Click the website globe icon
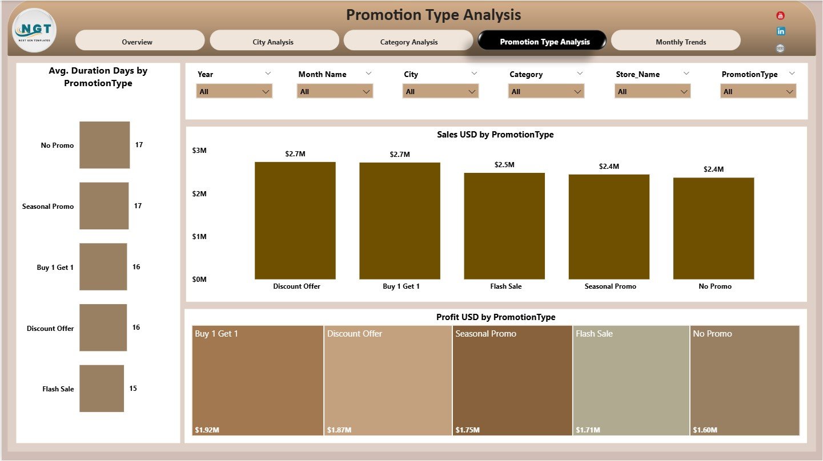Viewport: 823px width, 461px height. point(780,48)
